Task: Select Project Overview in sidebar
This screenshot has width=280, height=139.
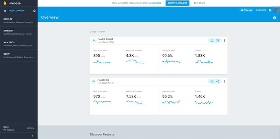Action: point(16,11)
